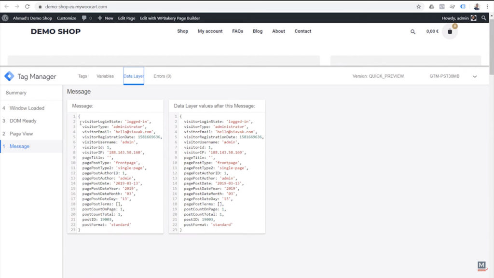Click the Tag Manager diamond logo

[8, 76]
